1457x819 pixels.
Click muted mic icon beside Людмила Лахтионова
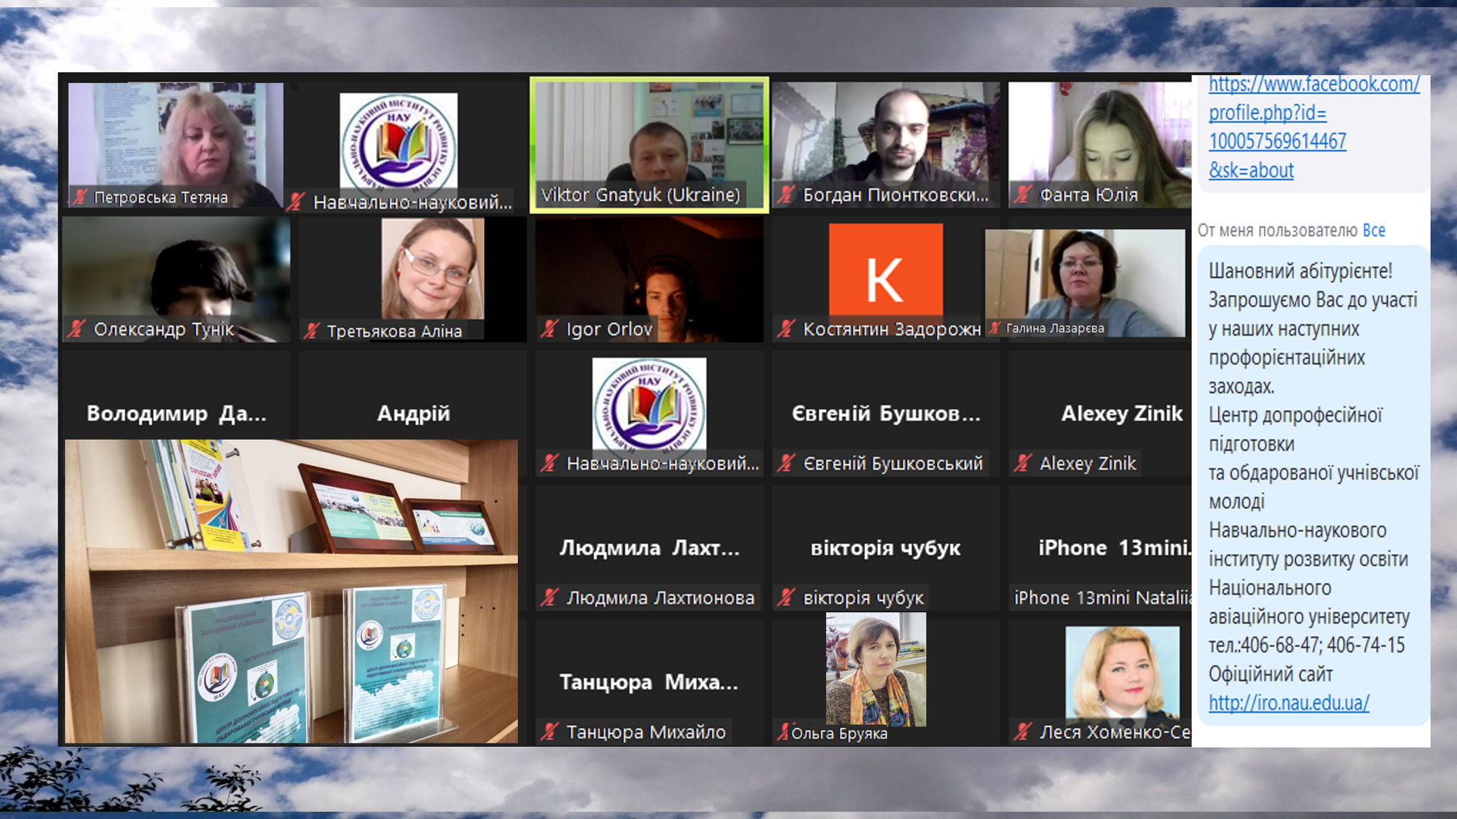(x=549, y=598)
